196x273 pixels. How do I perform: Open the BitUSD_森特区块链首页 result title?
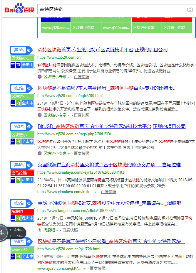click(112, 126)
